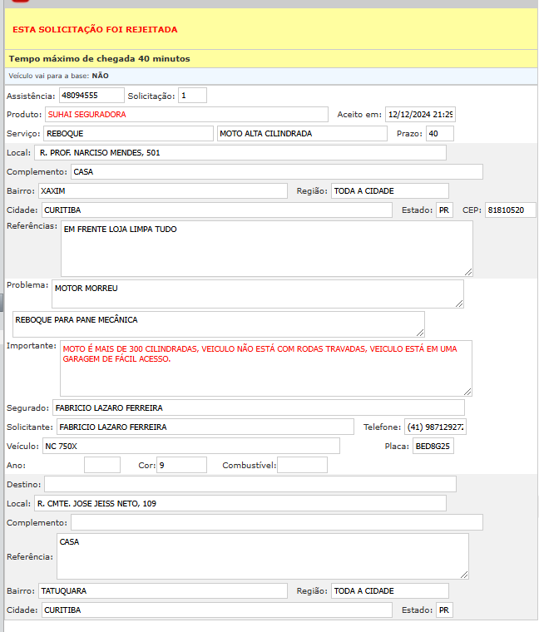The image size is (539, 632).
Task: Click the Aceito em date field
Action: pos(420,115)
